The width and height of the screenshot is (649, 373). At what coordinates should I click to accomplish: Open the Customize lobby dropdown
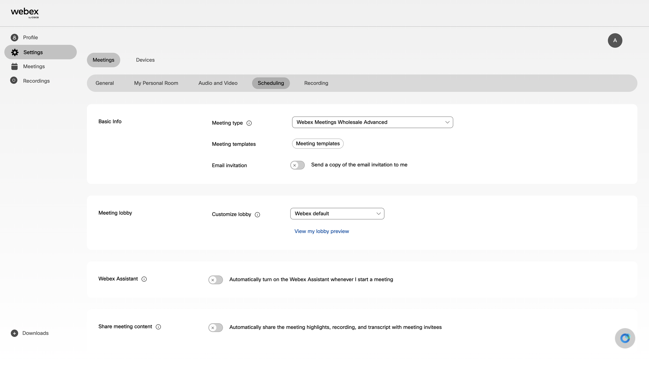click(x=337, y=213)
